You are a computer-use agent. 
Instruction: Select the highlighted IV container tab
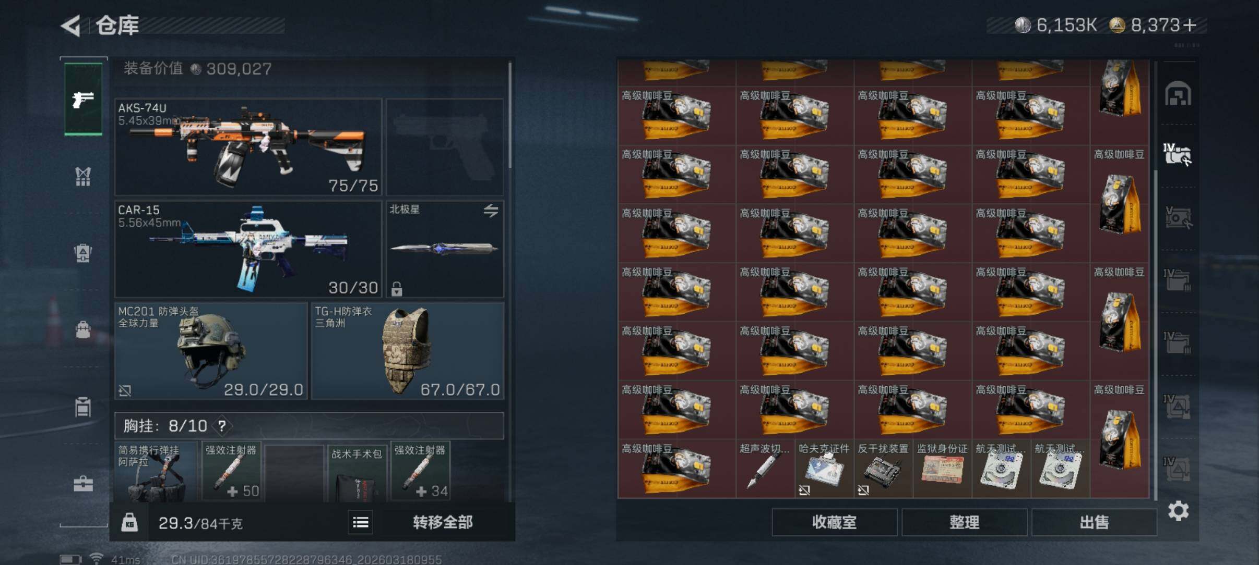1177,155
